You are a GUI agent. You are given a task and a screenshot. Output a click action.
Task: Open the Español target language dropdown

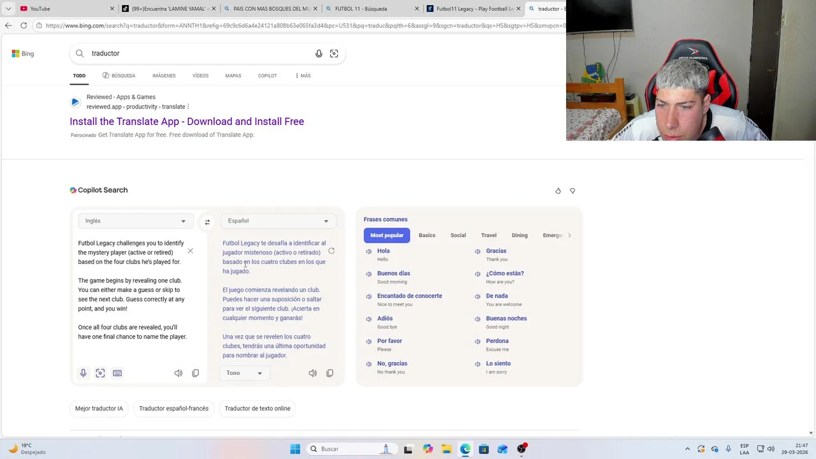coord(279,221)
